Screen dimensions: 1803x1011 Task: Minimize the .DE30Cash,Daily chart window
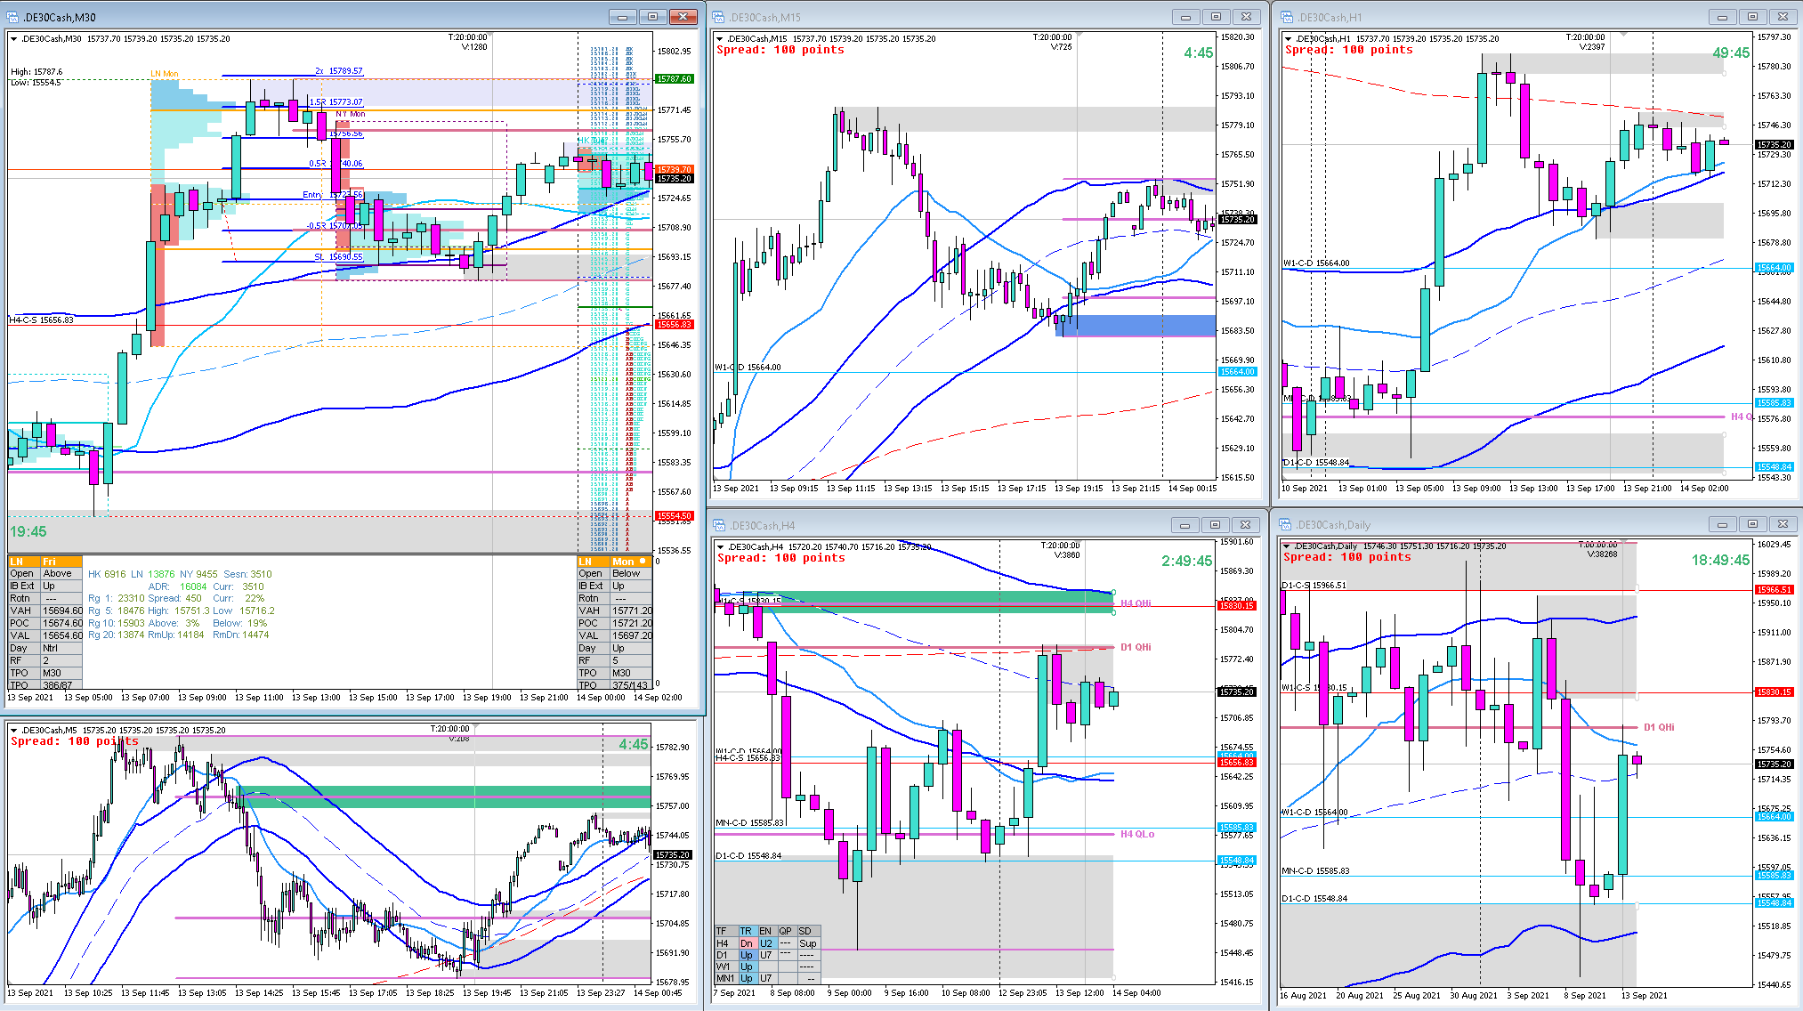pyautogui.click(x=1722, y=525)
